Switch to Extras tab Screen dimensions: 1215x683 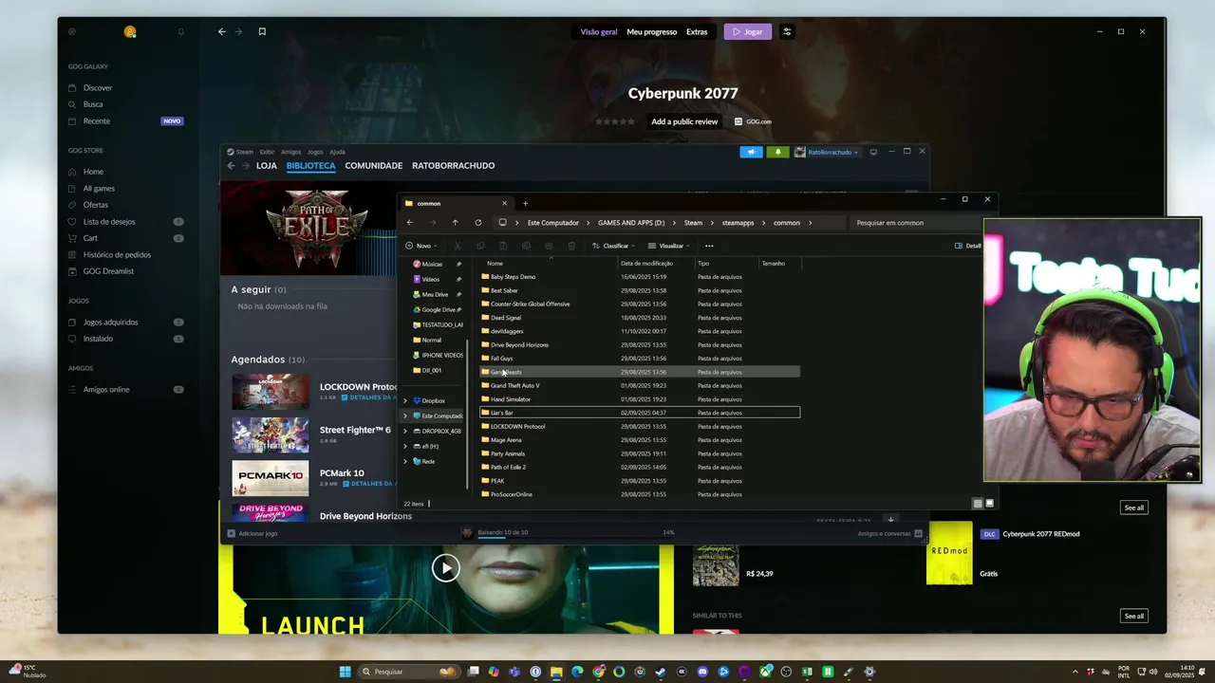point(697,31)
